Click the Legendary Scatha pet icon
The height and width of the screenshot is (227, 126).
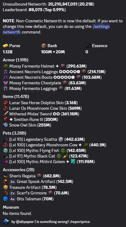click(6, 140)
